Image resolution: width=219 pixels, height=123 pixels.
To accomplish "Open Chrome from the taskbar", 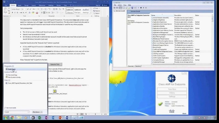I will tap(12, 118).
